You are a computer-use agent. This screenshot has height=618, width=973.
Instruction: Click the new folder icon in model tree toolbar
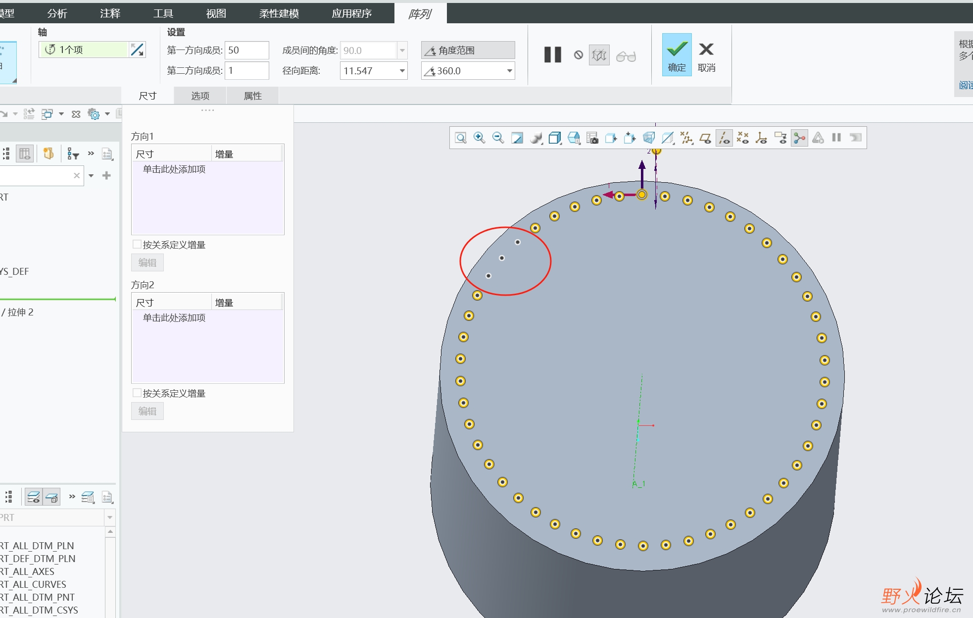[x=48, y=154]
